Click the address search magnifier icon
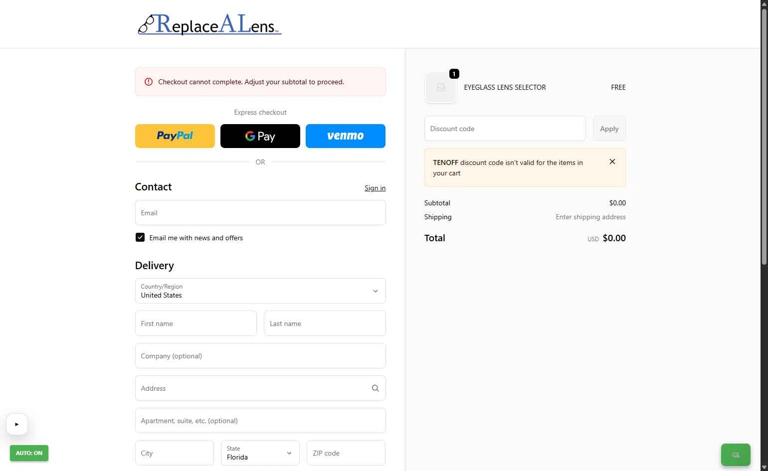 (375, 388)
